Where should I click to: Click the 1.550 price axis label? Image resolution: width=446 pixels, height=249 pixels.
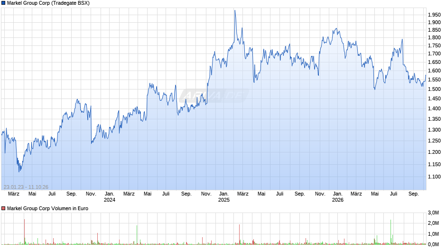pyautogui.click(x=434, y=80)
